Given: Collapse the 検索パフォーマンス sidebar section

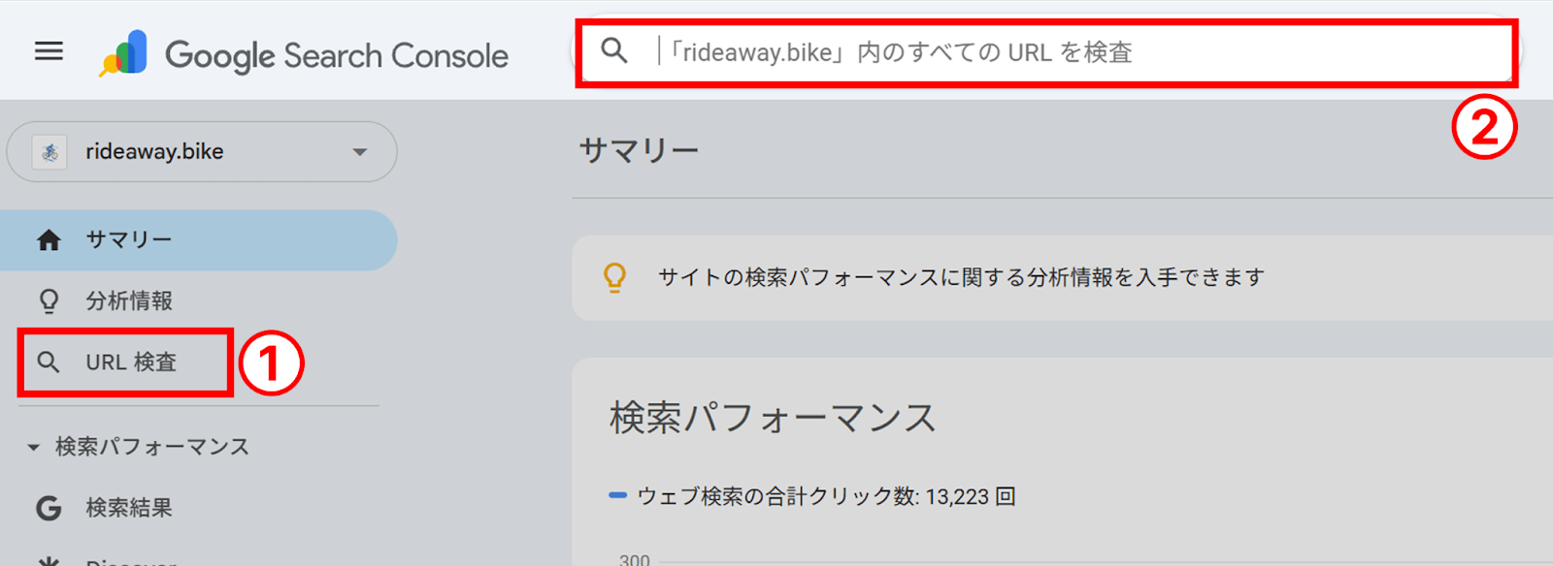Looking at the screenshot, I should [34, 447].
